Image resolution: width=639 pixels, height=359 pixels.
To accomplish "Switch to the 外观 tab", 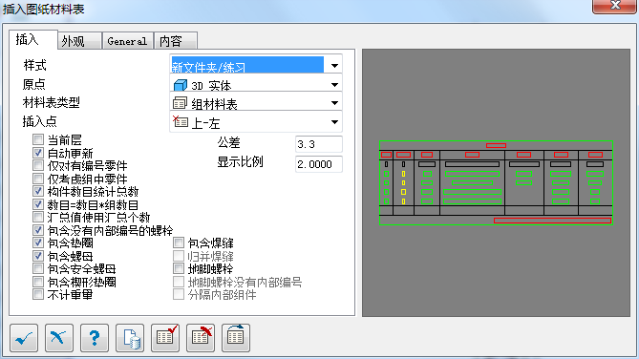I will tap(79, 41).
